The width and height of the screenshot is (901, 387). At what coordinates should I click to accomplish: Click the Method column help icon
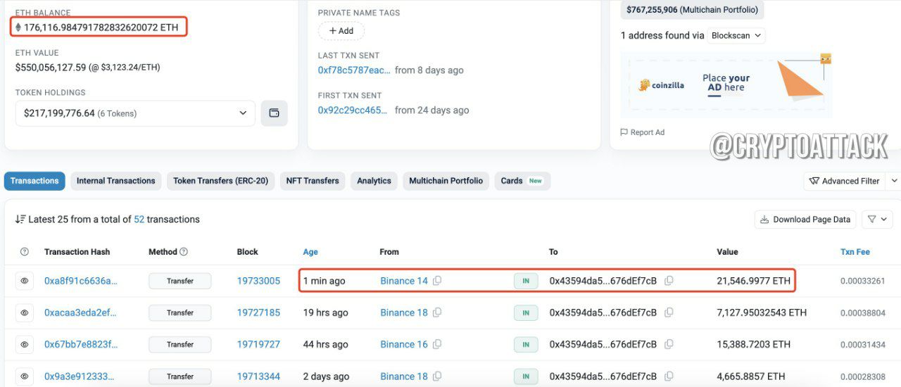click(184, 252)
